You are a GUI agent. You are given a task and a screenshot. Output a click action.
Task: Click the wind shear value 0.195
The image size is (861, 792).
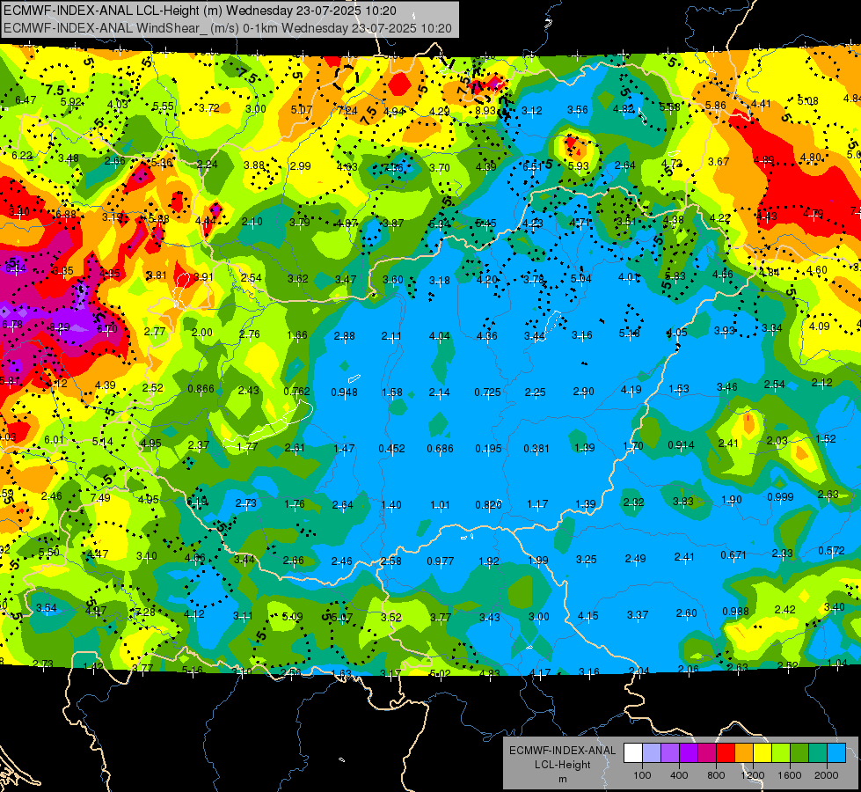pyautogui.click(x=488, y=449)
